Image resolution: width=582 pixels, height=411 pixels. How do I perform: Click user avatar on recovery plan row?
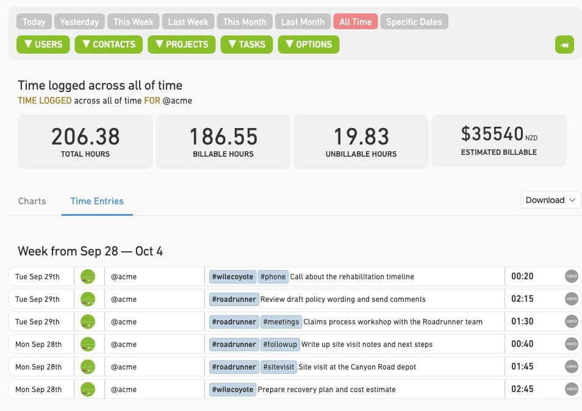88,390
